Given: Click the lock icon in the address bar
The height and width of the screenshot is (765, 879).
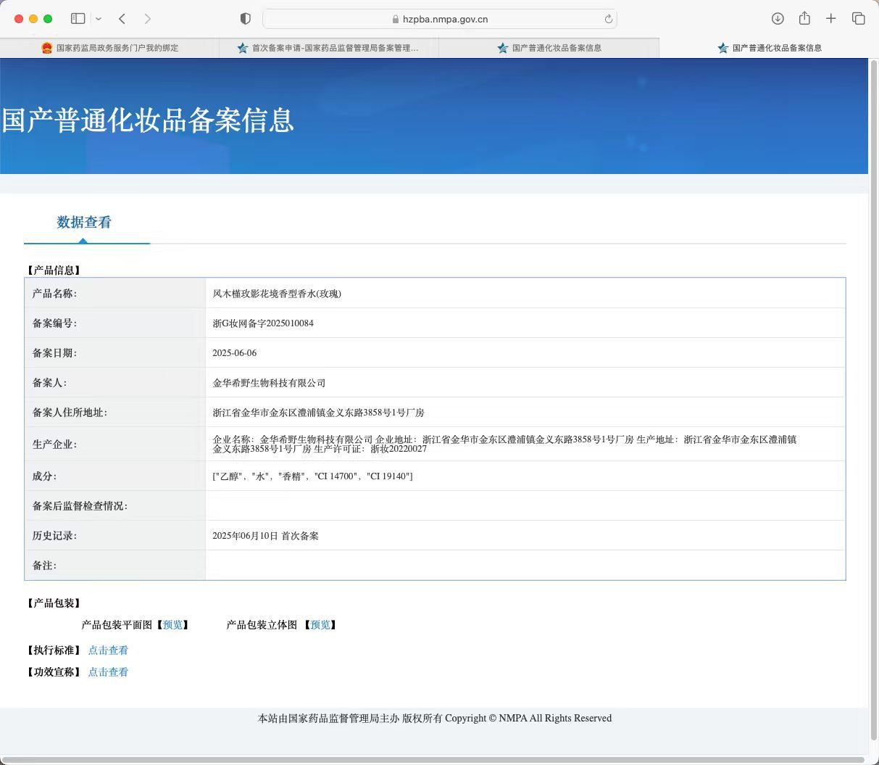Looking at the screenshot, I should coord(395,20).
